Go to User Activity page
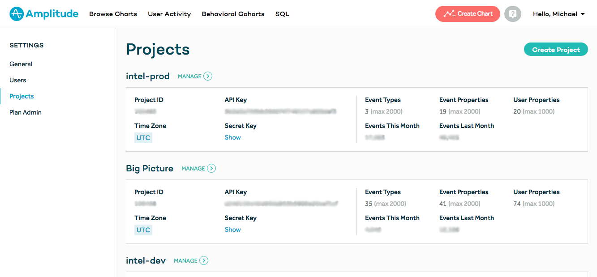The height and width of the screenshot is (277, 597). pyautogui.click(x=169, y=14)
